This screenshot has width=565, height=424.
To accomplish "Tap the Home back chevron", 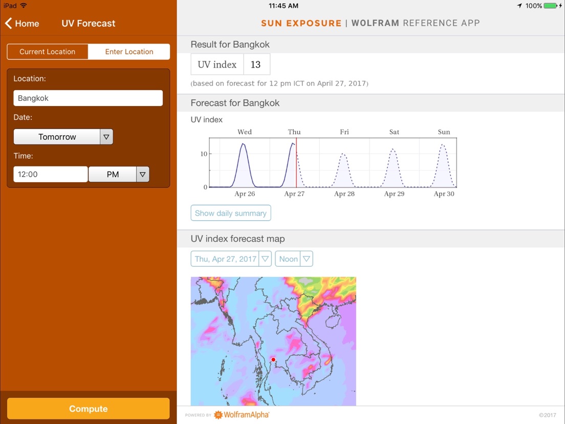I will [x=9, y=23].
